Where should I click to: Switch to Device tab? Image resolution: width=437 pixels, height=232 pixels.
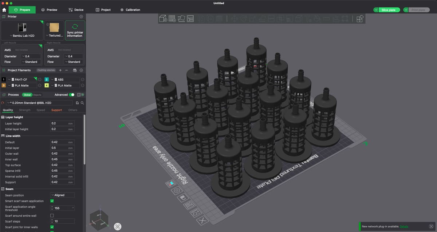[76, 10]
